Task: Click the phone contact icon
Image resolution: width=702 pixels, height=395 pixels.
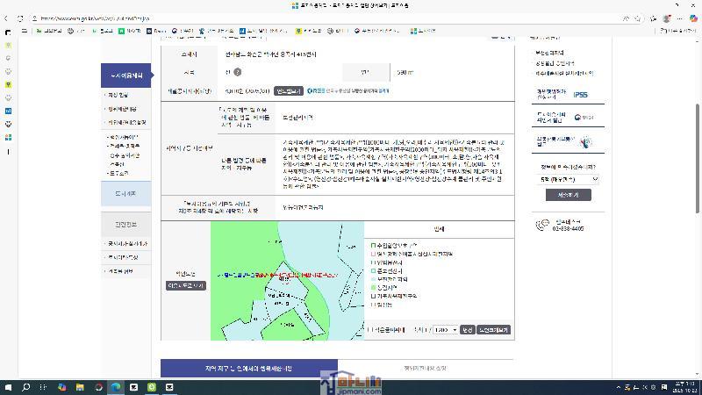Action: click(x=542, y=226)
